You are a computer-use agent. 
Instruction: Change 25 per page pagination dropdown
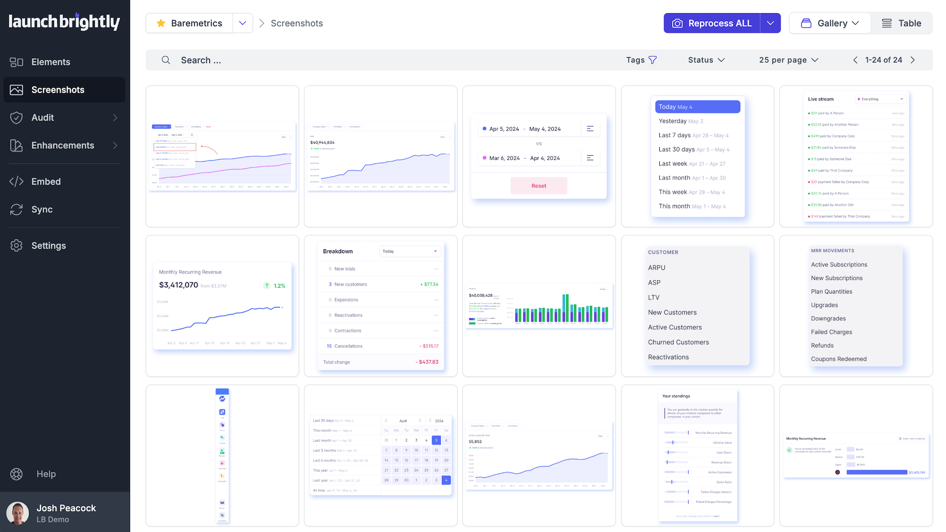[x=787, y=60]
